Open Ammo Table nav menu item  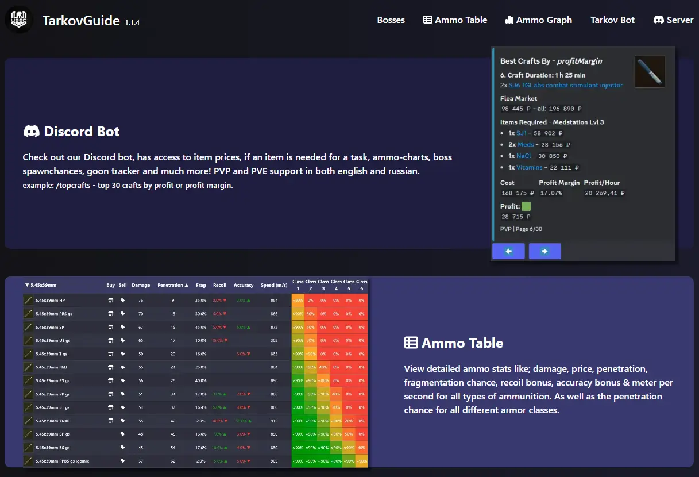(x=455, y=20)
